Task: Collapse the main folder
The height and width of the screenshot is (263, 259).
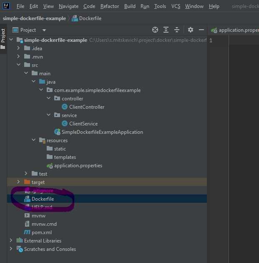Action: (x=26, y=73)
